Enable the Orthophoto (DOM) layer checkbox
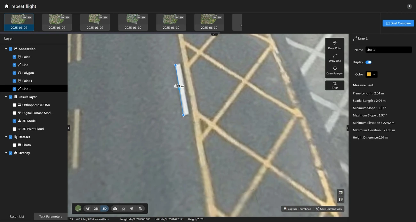The width and height of the screenshot is (416, 222). pyautogui.click(x=14, y=105)
